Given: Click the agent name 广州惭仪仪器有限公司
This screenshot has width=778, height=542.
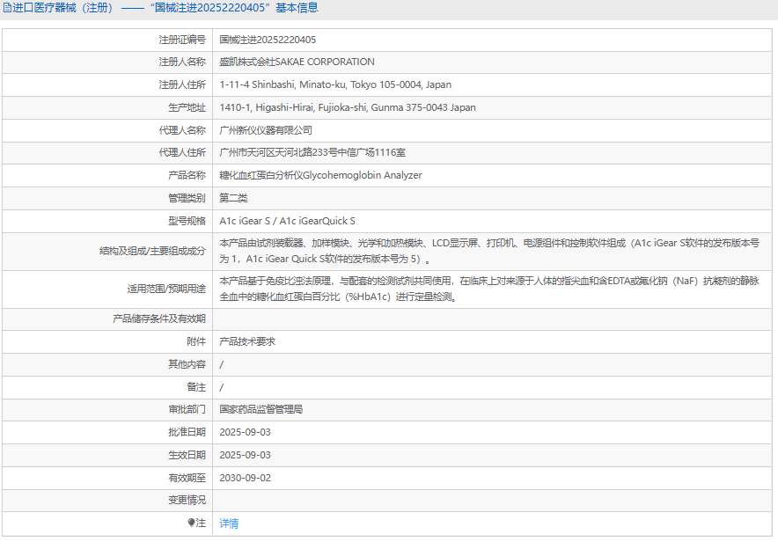Looking at the screenshot, I should pos(266,130).
